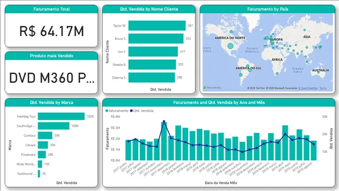Click the Faturamento by País title

pyautogui.click(x=267, y=9)
